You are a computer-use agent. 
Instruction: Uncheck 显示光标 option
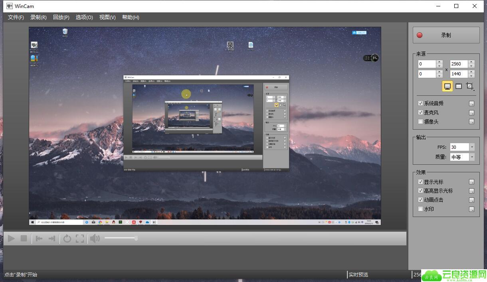(420, 182)
